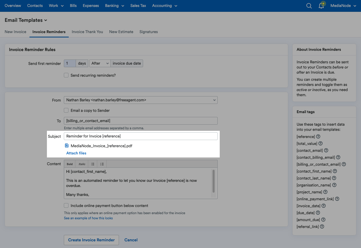Viewport: 361px width, 248px height.
Task: Click the PDF attachment document icon
Action: [67, 146]
